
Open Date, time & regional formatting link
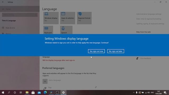pyautogui.click(x=149, y=19)
